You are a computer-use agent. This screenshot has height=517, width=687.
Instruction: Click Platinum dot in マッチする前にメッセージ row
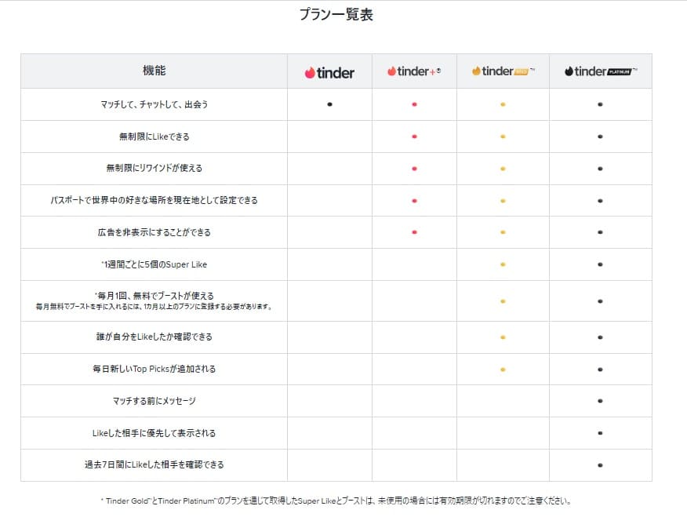[600, 401]
